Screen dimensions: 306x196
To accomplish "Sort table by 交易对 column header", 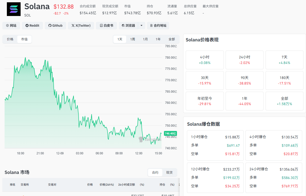I will tap(52, 185).
